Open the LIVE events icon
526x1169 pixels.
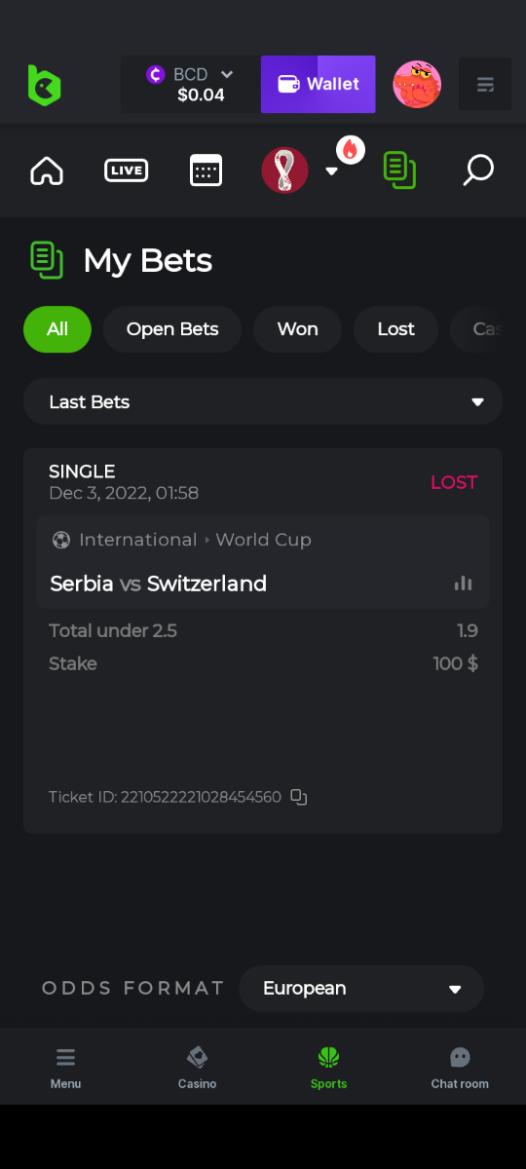(126, 170)
